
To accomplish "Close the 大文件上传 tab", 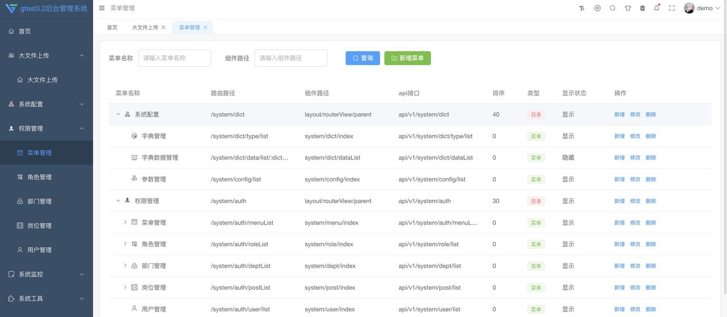I will (164, 27).
